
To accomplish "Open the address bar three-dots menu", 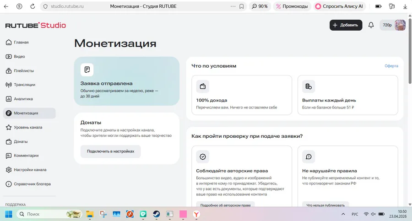I will tap(233, 6).
